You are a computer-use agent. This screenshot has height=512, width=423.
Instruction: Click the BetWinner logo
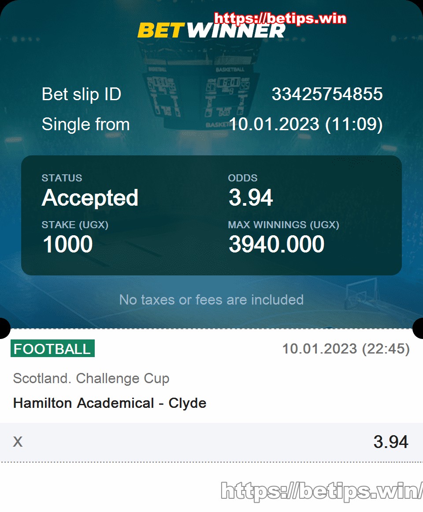(211, 31)
